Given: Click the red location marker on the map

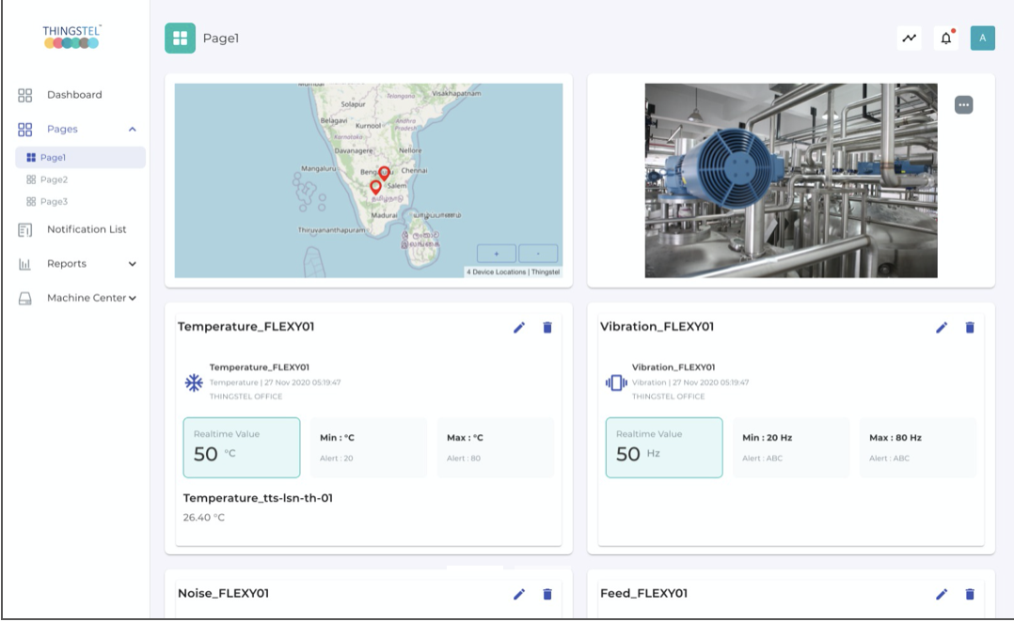Looking at the screenshot, I should click(x=384, y=173).
